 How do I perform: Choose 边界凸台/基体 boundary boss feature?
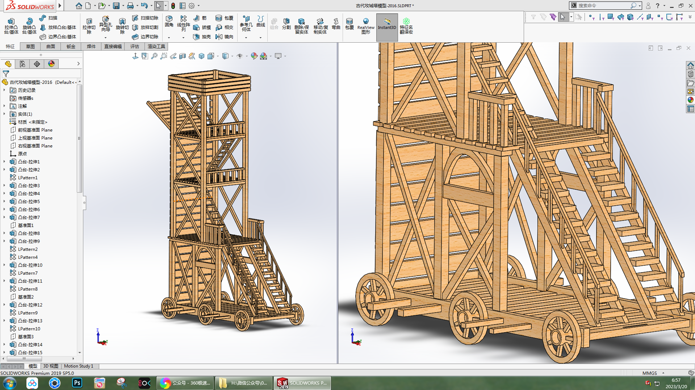(58, 37)
